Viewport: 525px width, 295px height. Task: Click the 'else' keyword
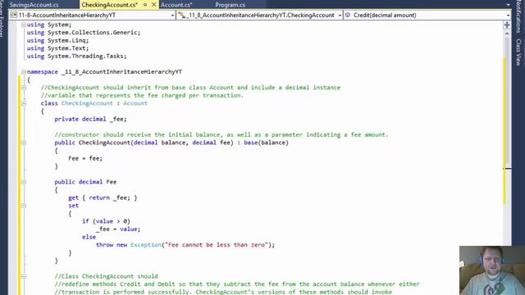click(89, 237)
